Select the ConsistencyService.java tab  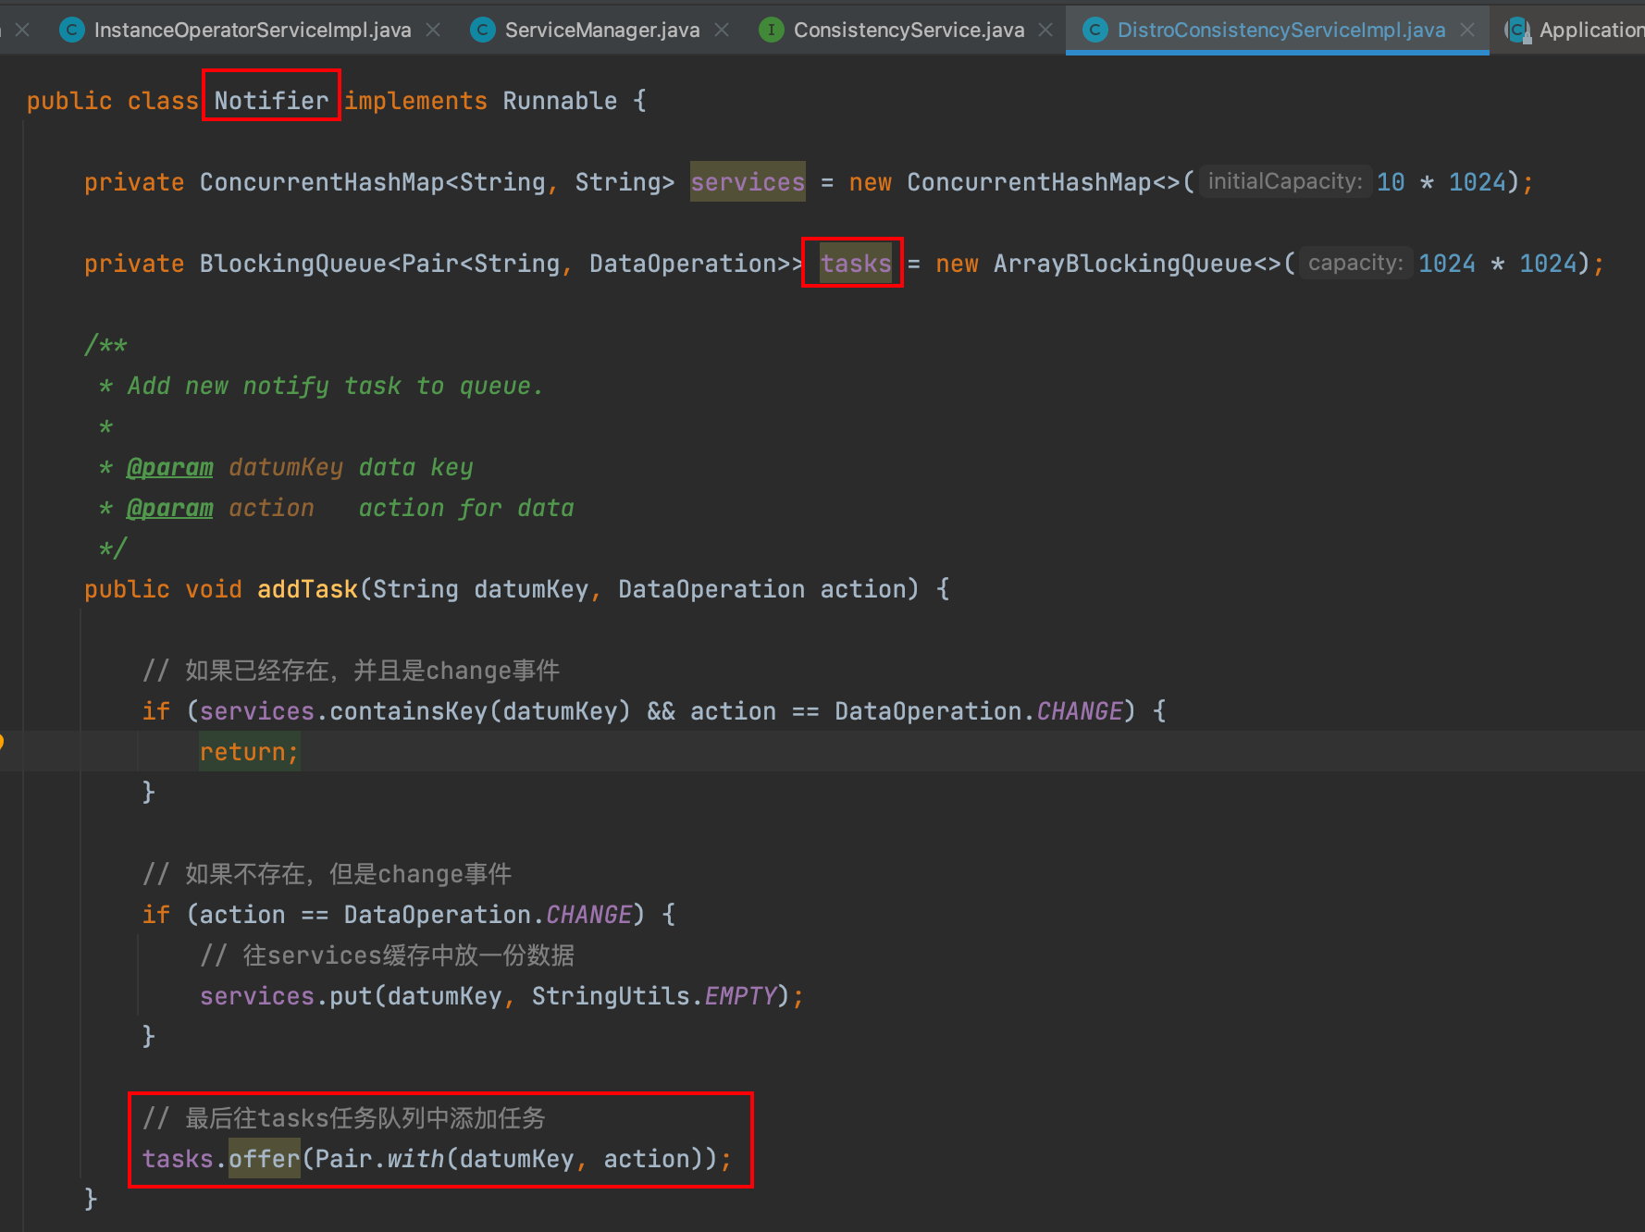point(909,30)
